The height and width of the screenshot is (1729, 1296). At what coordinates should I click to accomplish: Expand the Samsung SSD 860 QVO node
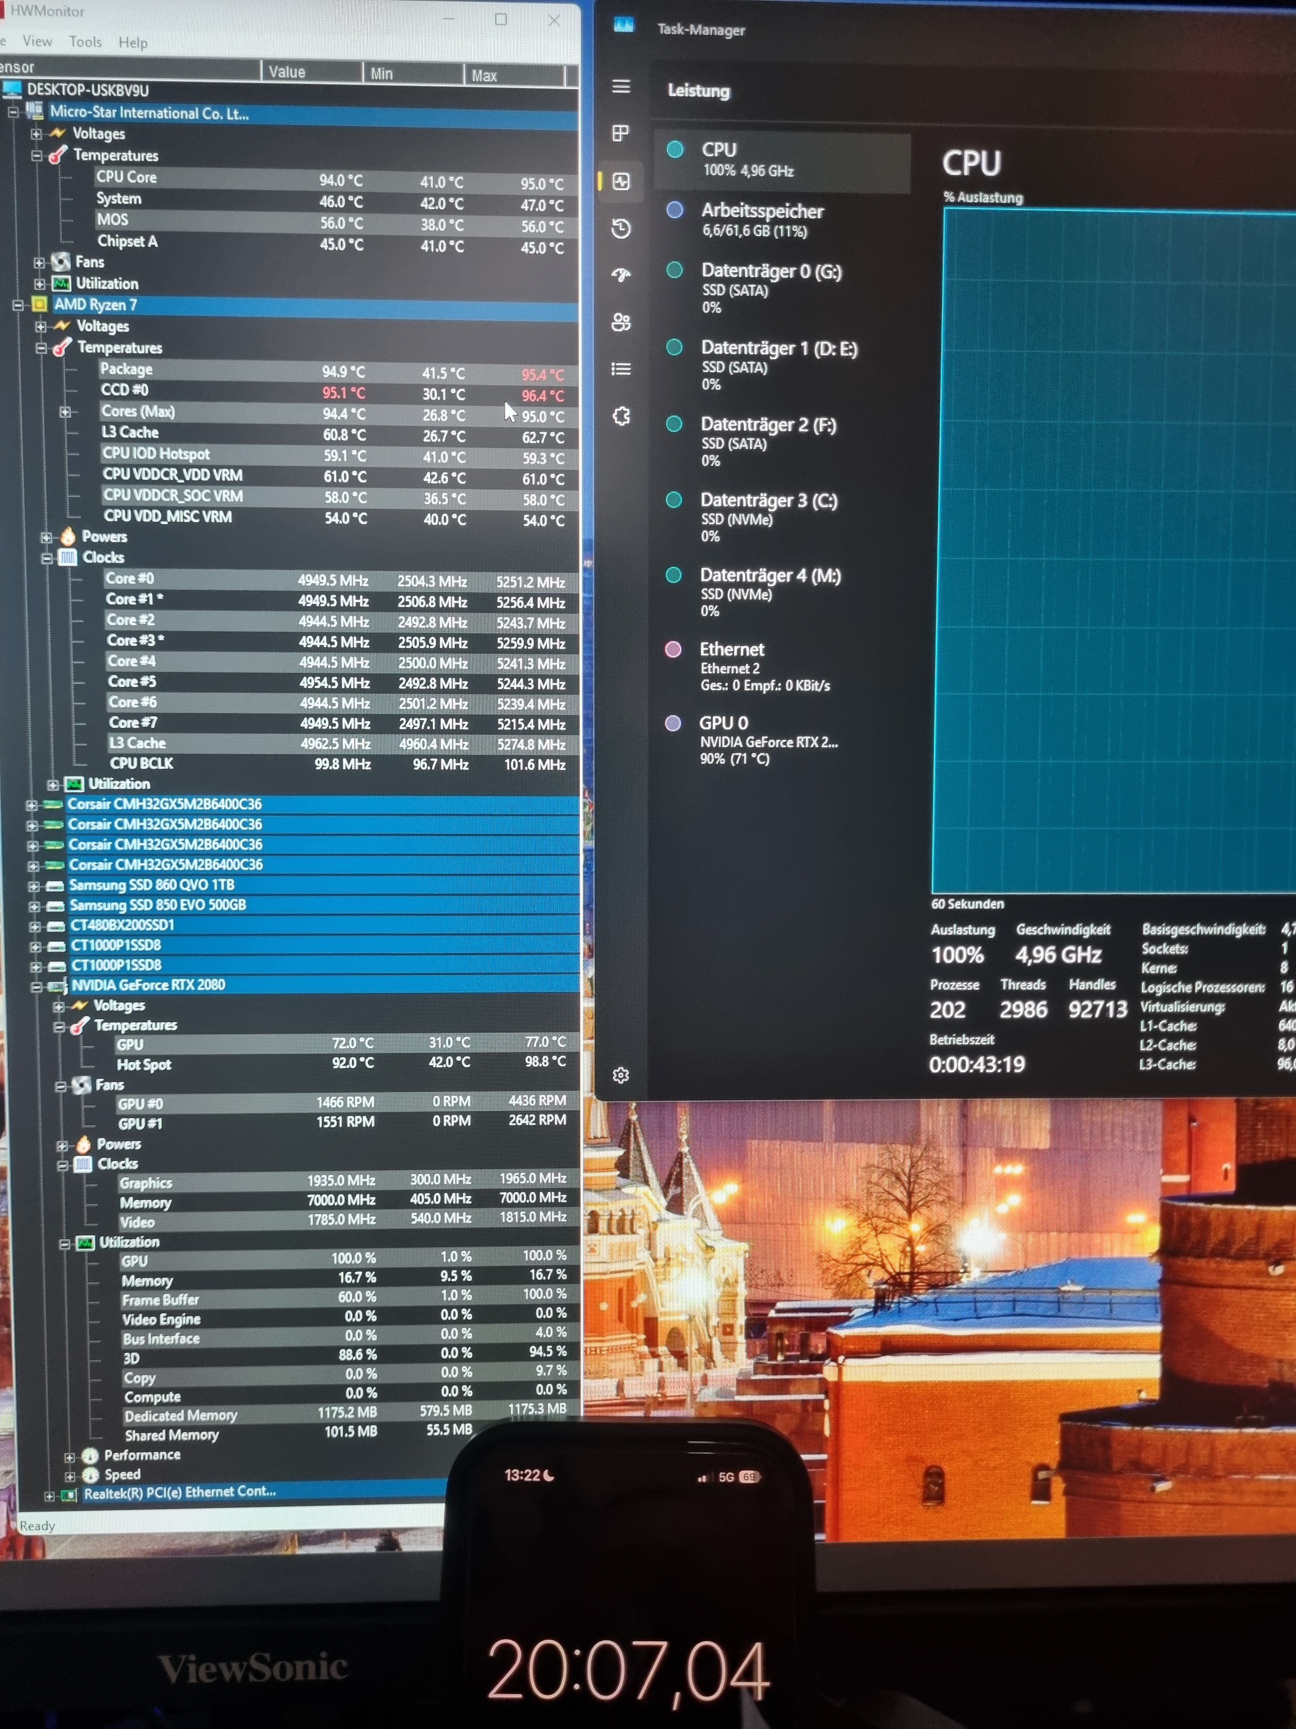tap(33, 886)
